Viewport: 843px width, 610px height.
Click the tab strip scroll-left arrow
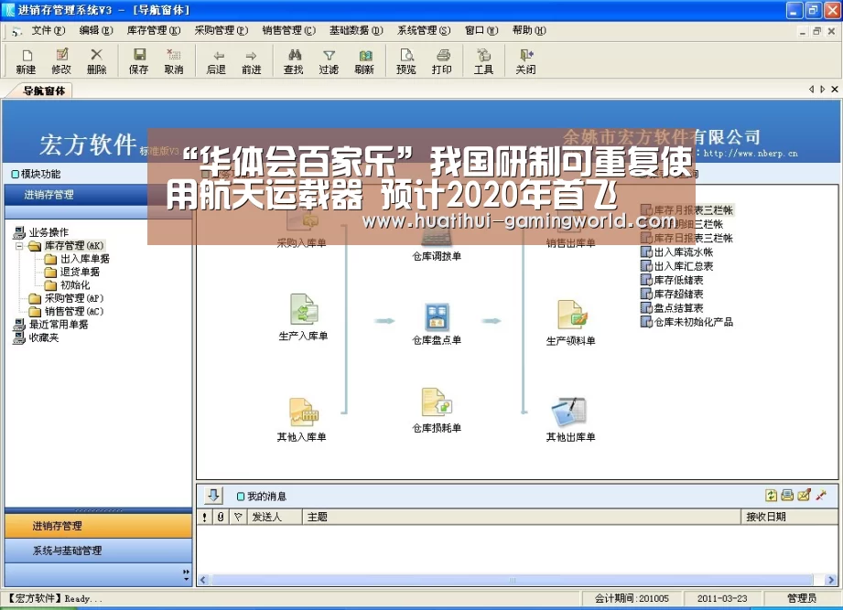811,89
